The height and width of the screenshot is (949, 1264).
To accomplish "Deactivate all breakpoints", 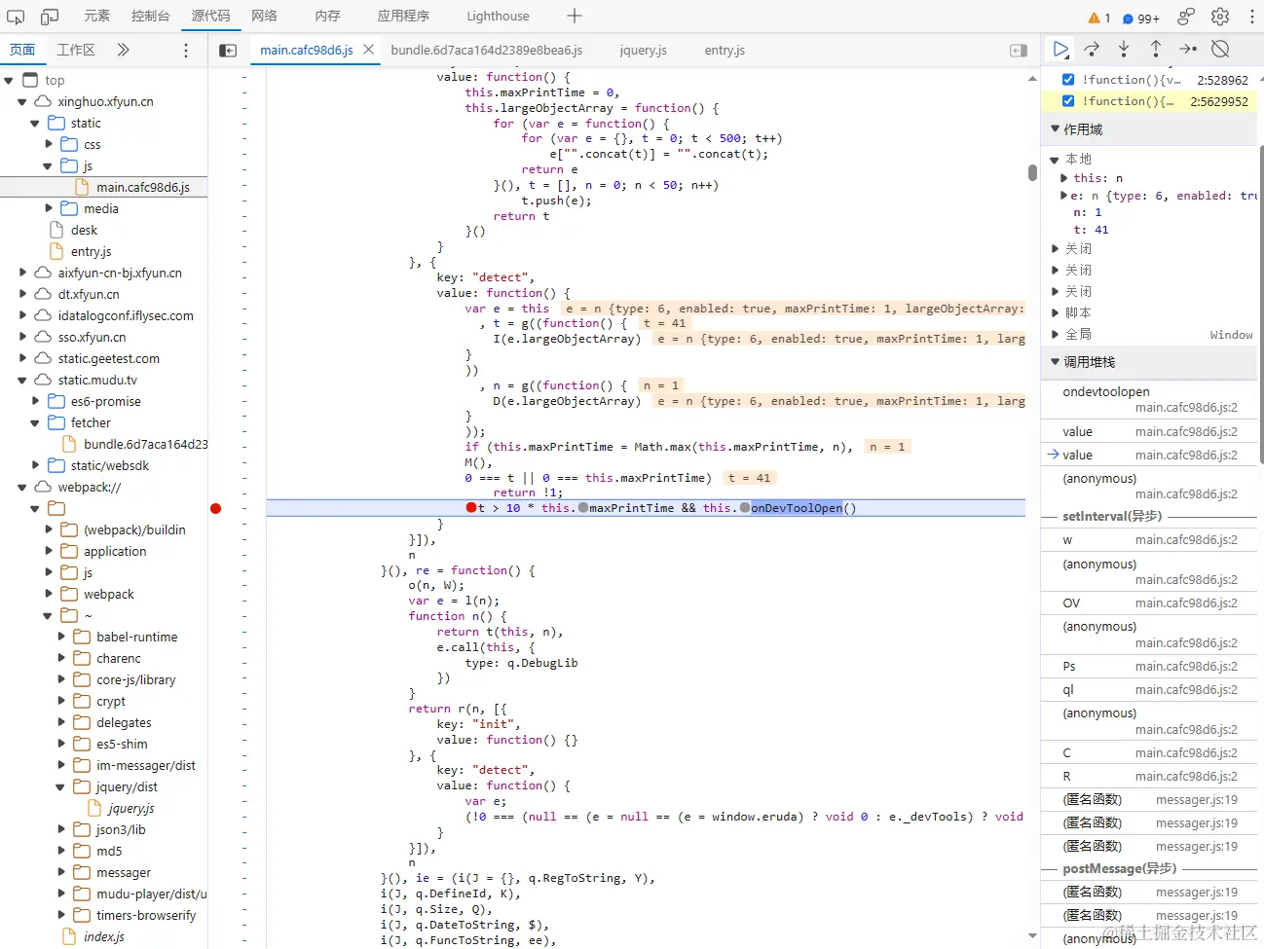I will (1220, 49).
